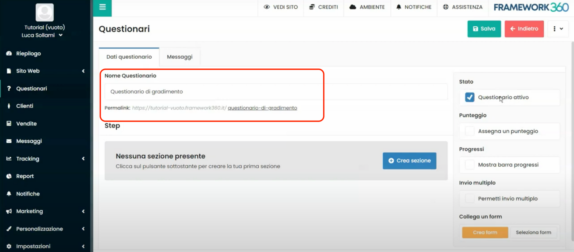Viewport: 574px width, 252px height.
Task: Open Crediti coins icon in top bar
Action: coord(312,7)
